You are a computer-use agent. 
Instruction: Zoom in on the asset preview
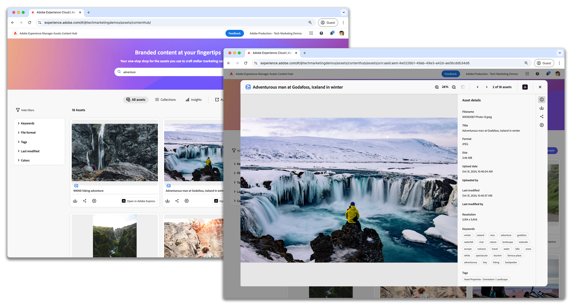tap(437, 87)
